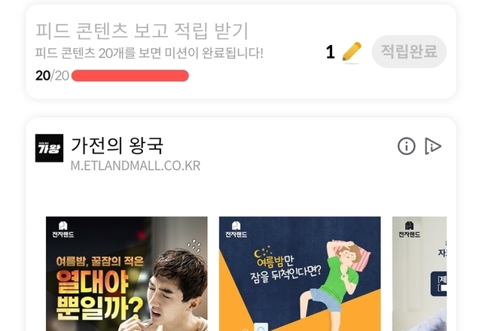Open the 열대야 뿐일까? ad image

click(127, 274)
